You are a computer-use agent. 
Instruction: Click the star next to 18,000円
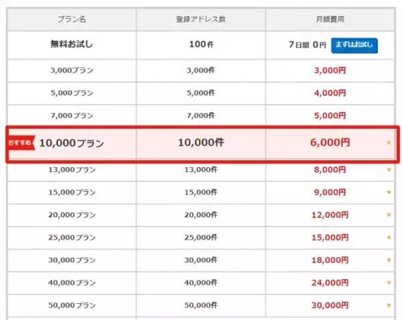[389, 261]
